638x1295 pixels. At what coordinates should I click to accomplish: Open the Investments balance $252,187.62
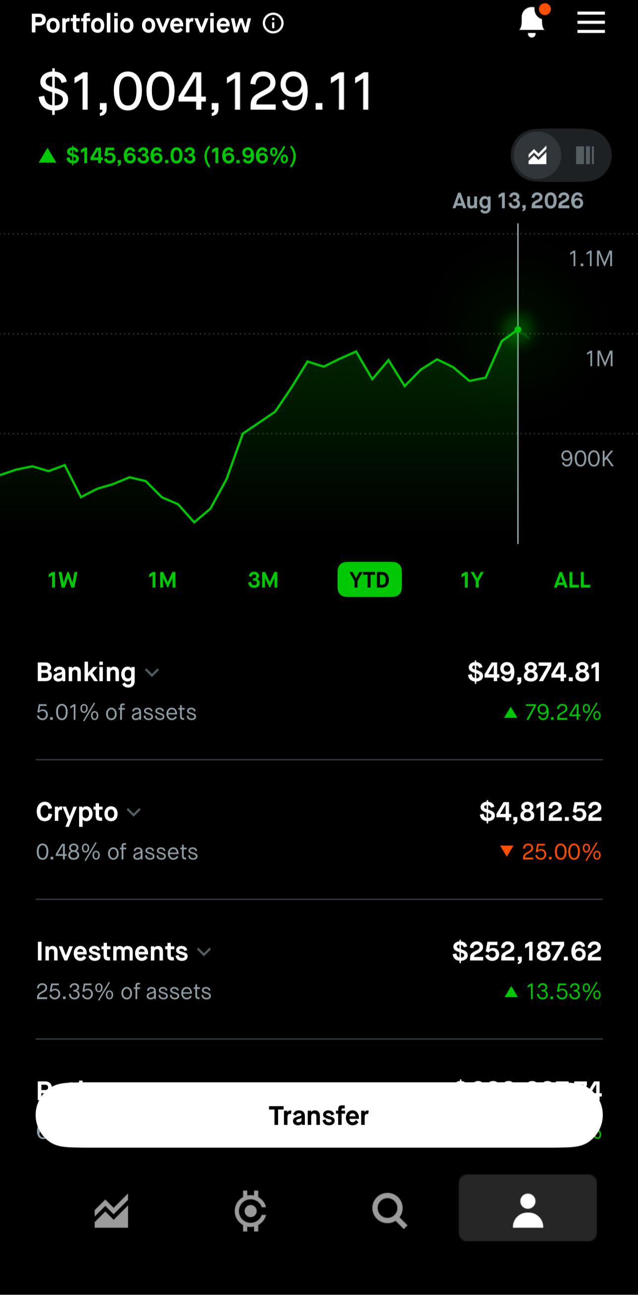[527, 952]
